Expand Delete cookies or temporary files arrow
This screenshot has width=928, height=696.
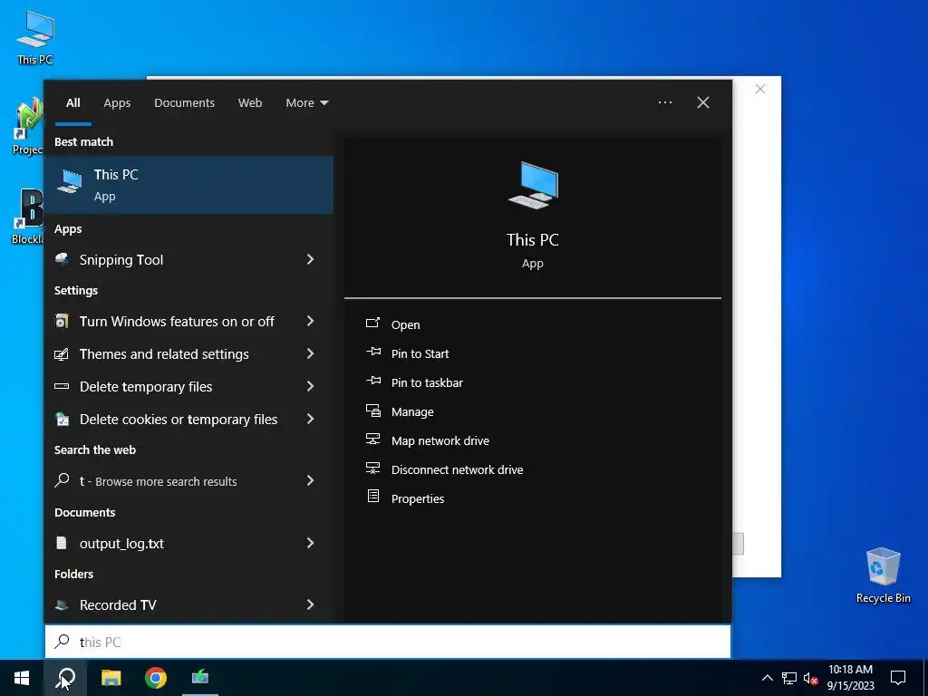310,419
